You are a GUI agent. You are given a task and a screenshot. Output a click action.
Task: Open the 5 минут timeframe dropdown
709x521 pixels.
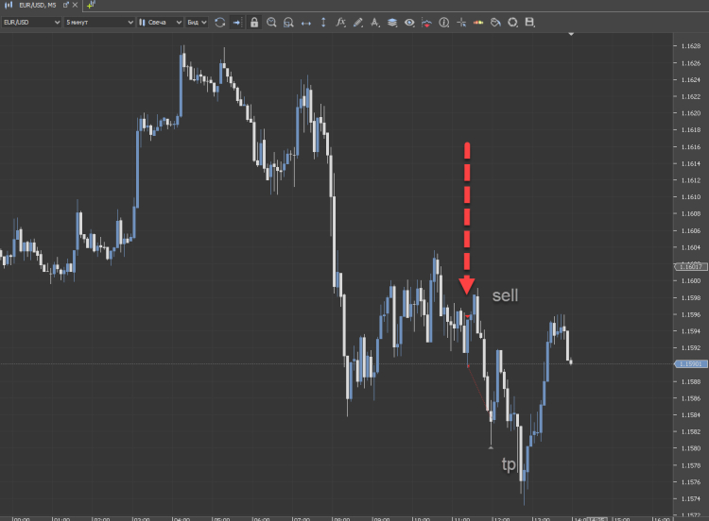[99, 22]
